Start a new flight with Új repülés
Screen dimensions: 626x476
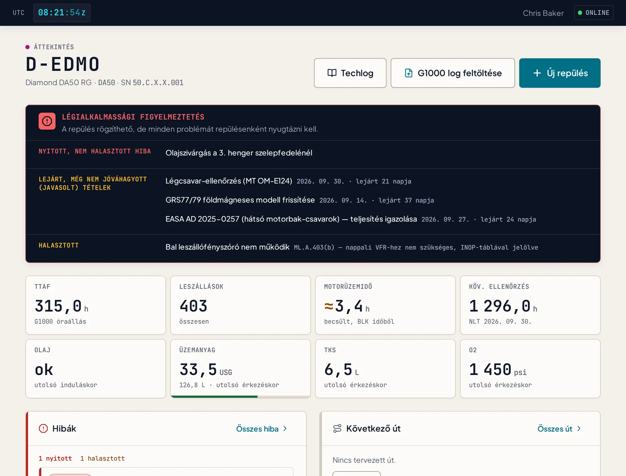(560, 73)
